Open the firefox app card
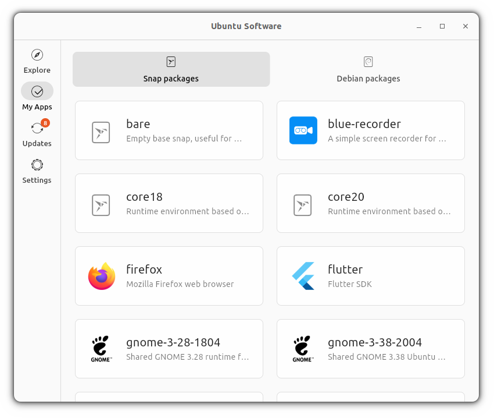The height and width of the screenshot is (418, 494). tap(169, 275)
